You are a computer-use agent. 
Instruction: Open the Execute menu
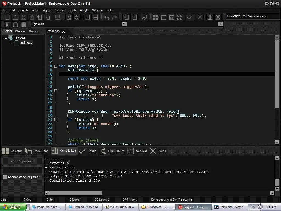click(60, 10)
